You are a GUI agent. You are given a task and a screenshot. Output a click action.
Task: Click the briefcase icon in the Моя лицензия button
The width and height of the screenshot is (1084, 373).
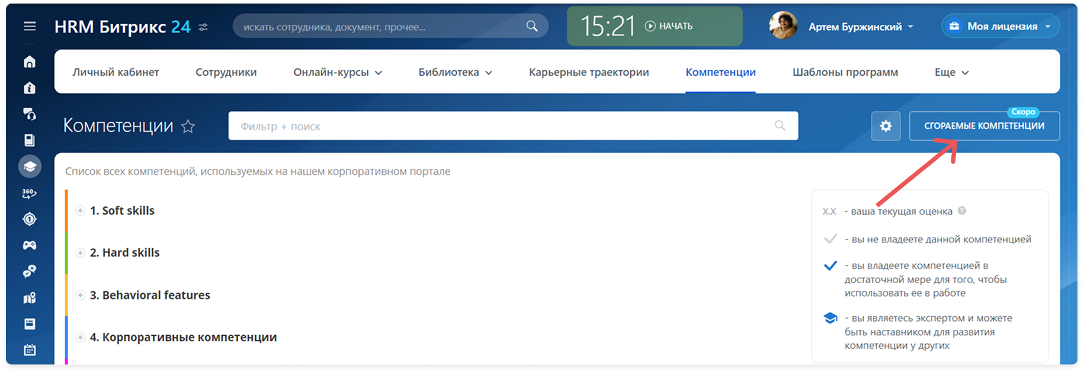(x=954, y=26)
